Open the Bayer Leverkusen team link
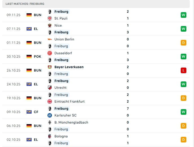194x147 pixels. [69, 67]
